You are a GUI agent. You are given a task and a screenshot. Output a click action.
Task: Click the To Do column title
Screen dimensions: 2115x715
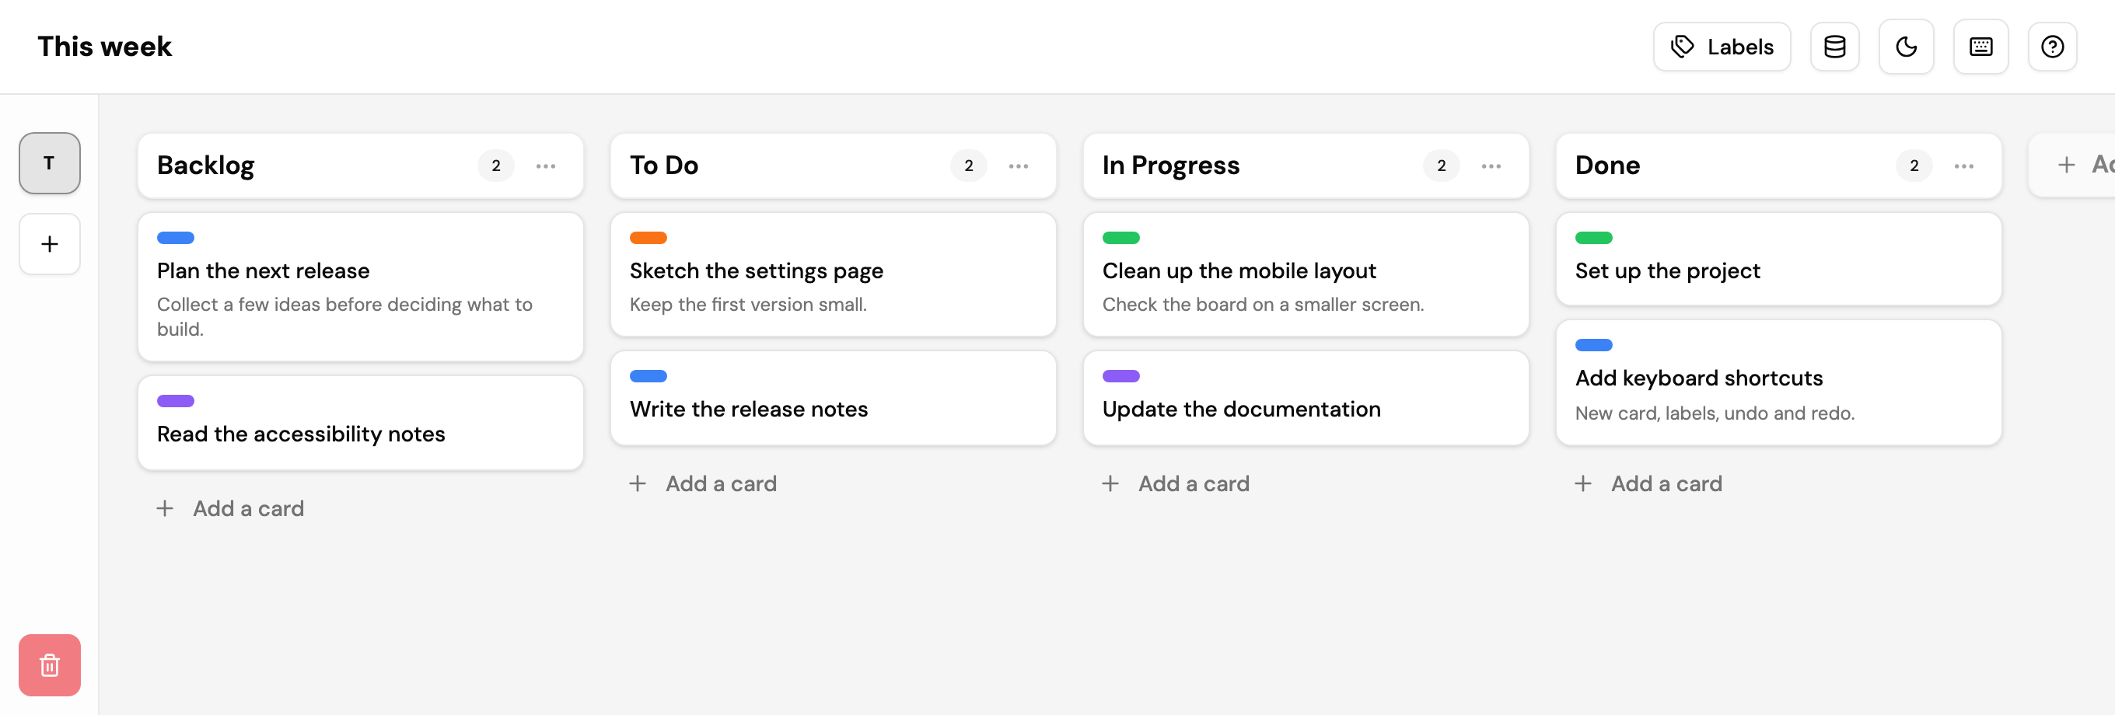664,166
